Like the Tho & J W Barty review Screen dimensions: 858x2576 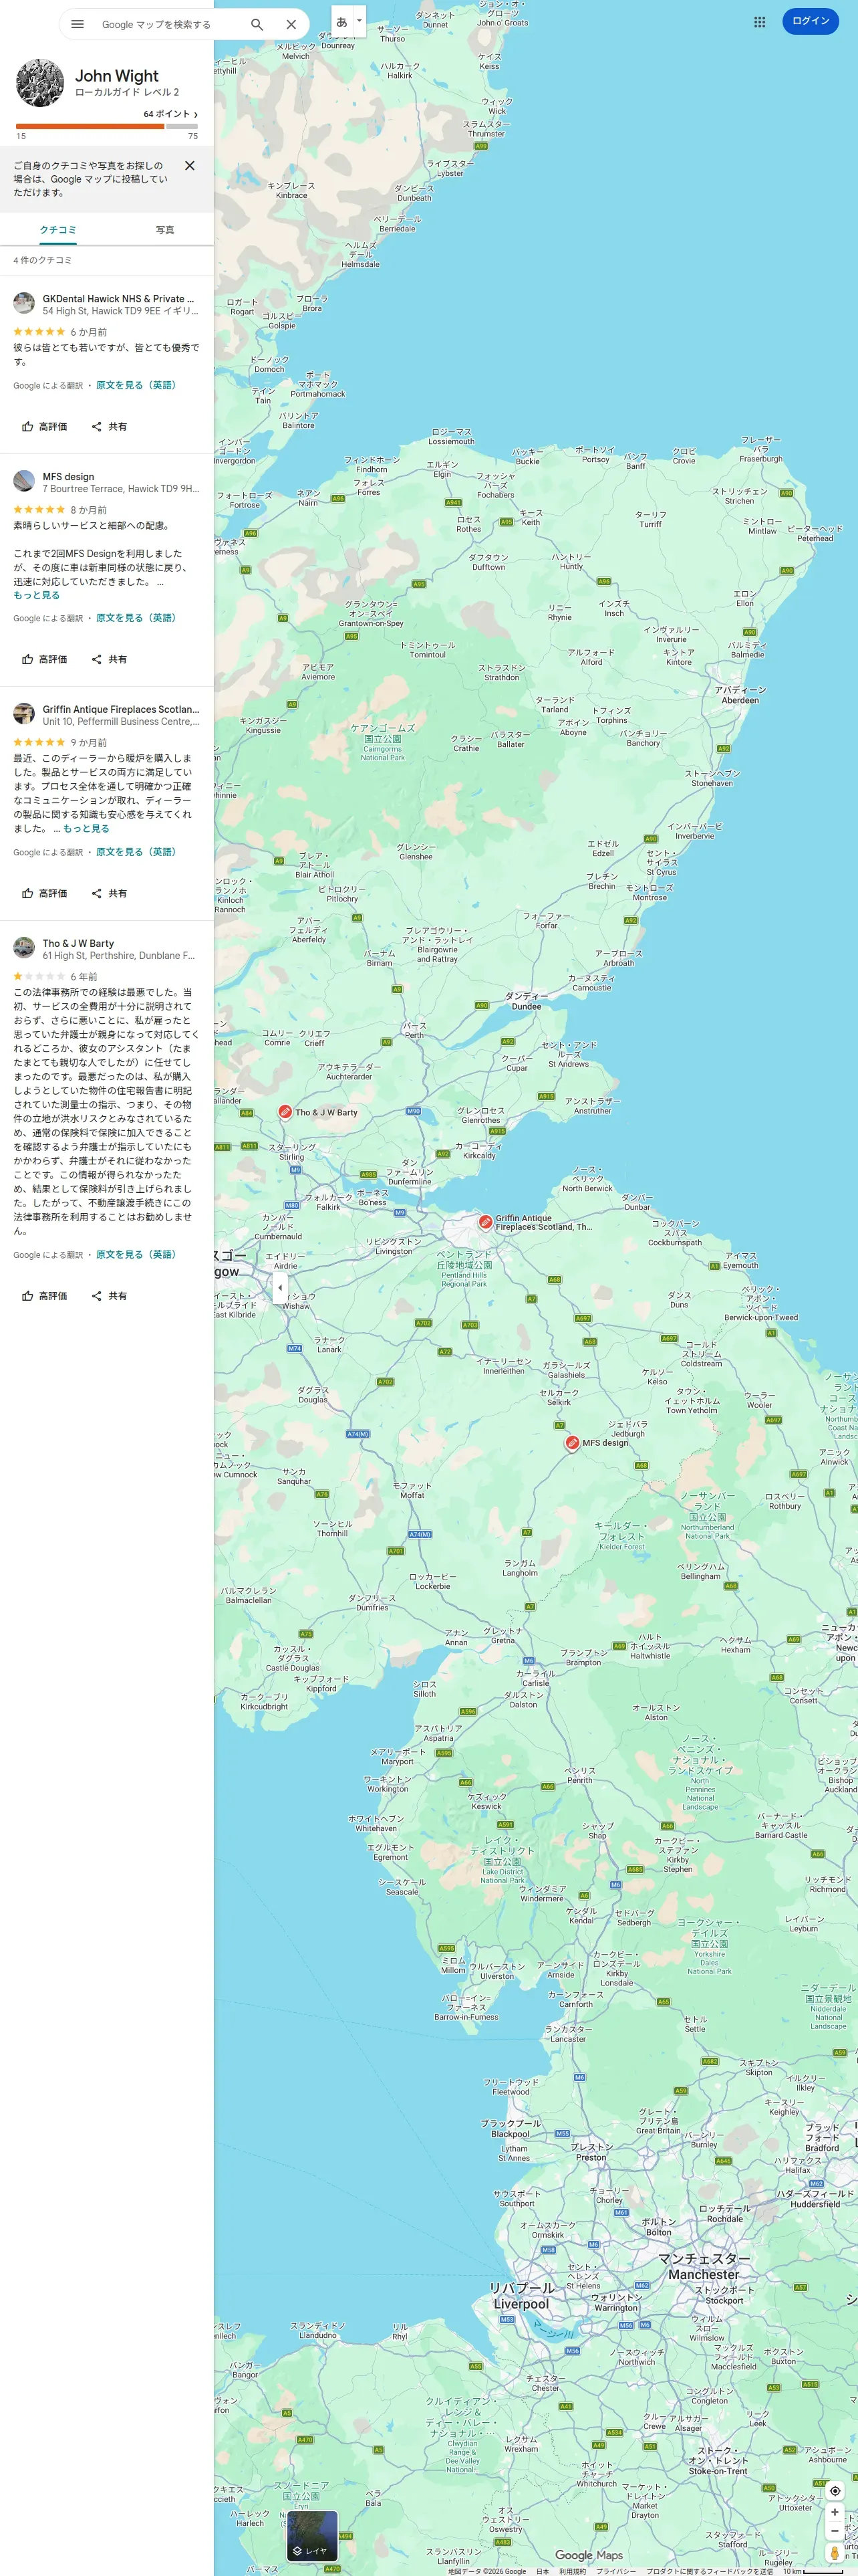point(45,1296)
